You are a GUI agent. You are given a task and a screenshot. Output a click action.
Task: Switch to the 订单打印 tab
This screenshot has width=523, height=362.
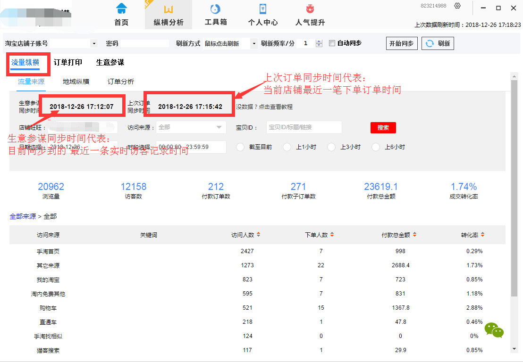point(67,62)
